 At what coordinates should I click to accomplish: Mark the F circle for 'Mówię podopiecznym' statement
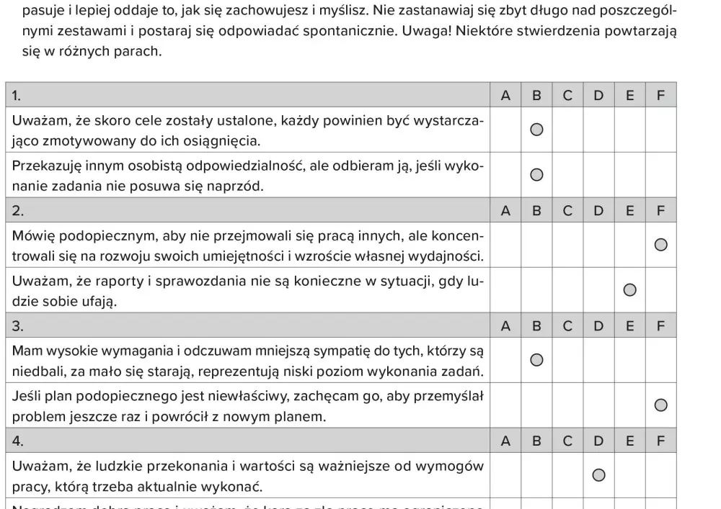(660, 245)
